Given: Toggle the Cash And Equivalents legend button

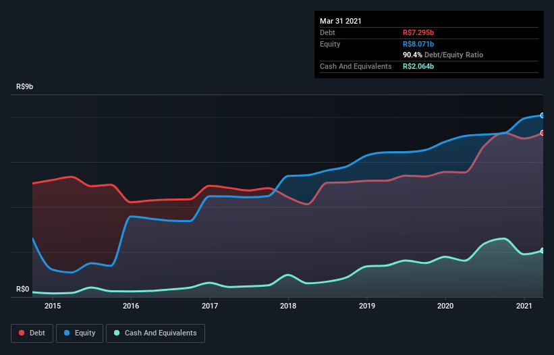Looking at the screenshot, I should tap(155, 333).
